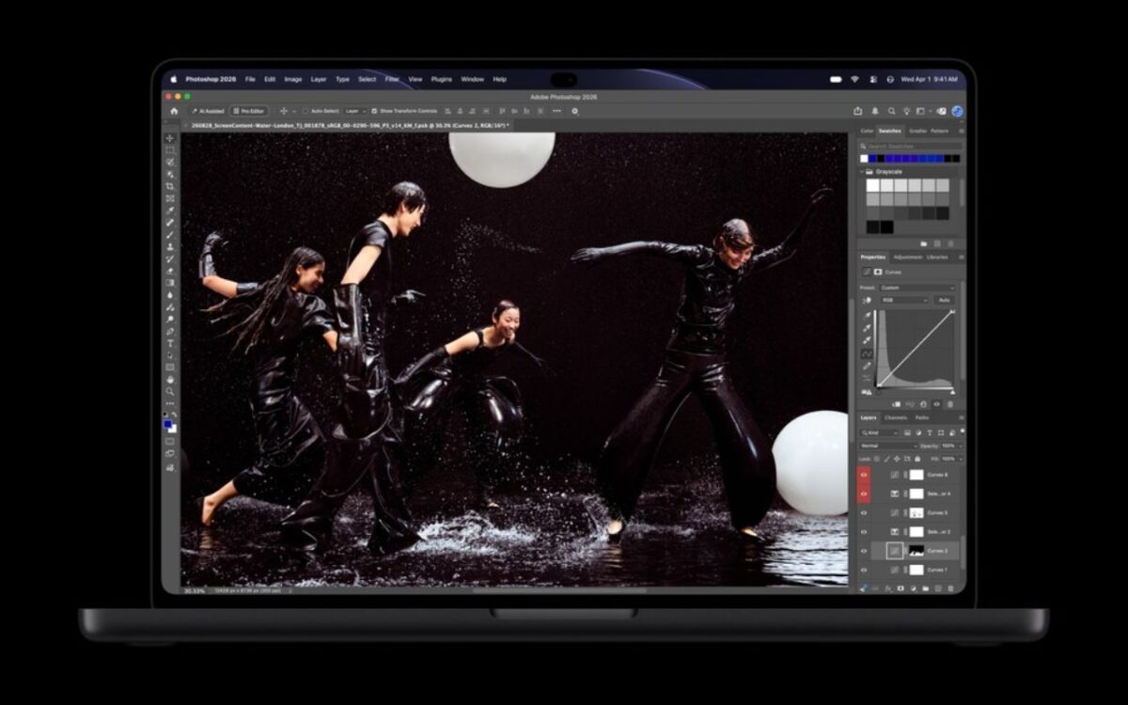Select the Zoom tool

coord(170,391)
